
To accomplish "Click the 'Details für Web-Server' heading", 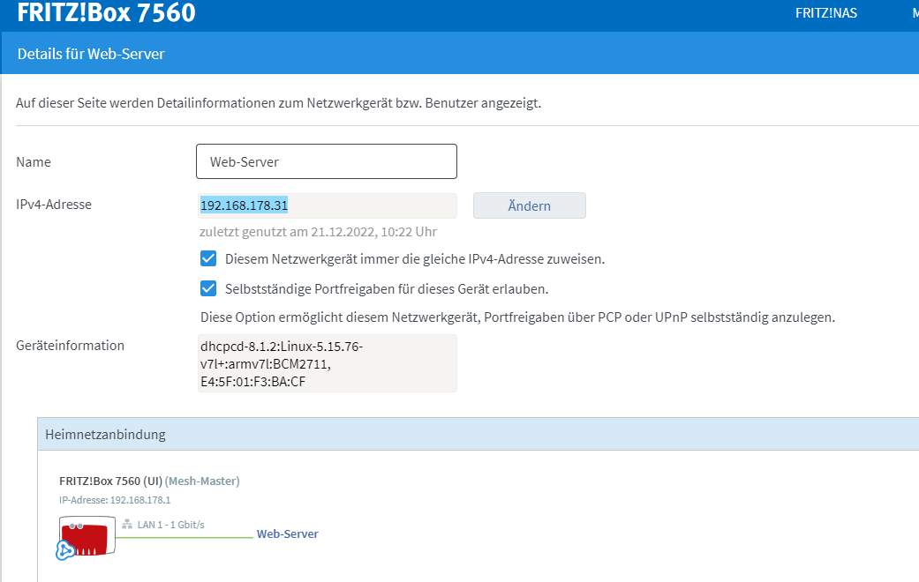I will click(x=91, y=54).
